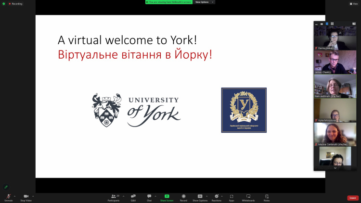Open the Notes tool
Screen dimensions: 361x203
click(267, 198)
